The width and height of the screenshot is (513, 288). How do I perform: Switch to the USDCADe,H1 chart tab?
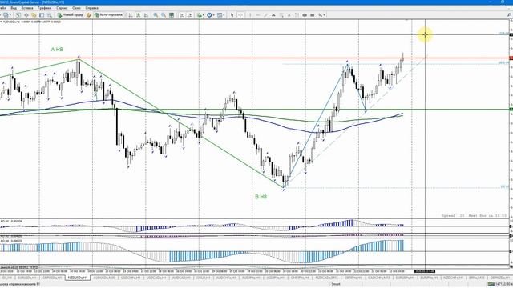click(156, 278)
